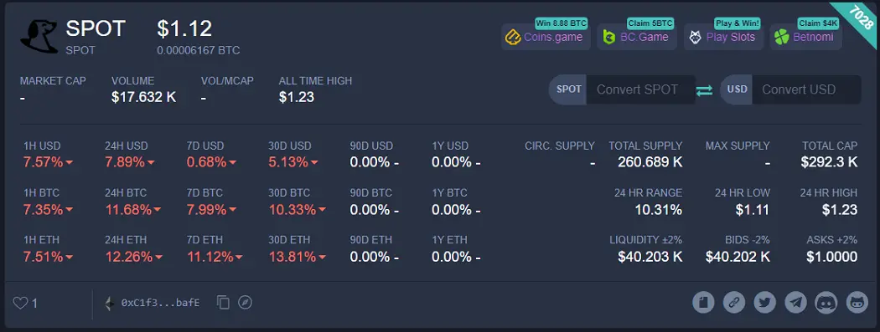Open the Twitter bird icon
Screen dimensions: 880x332
coord(765,303)
